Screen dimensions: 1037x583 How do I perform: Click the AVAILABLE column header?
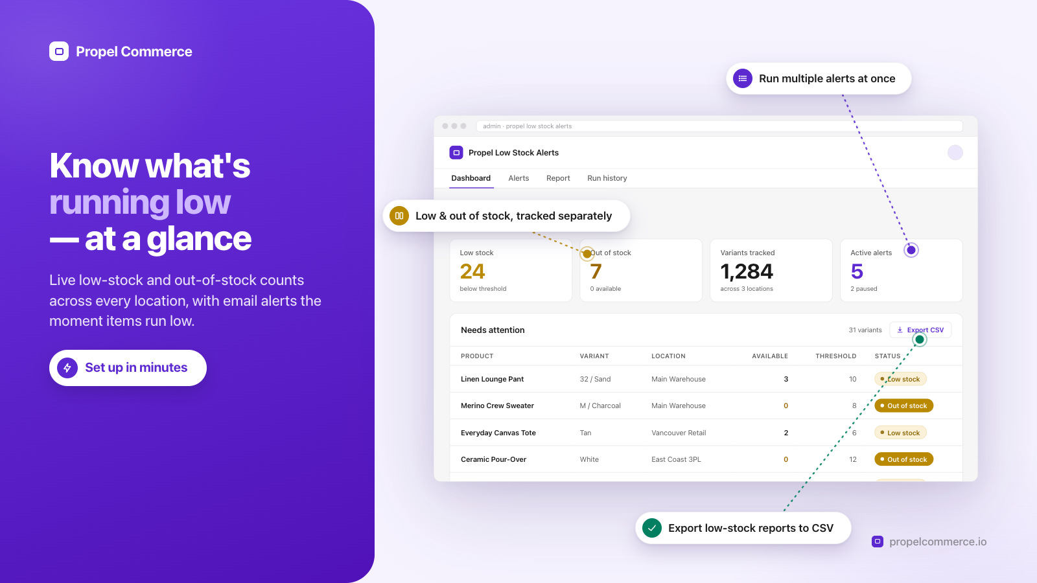770,356
